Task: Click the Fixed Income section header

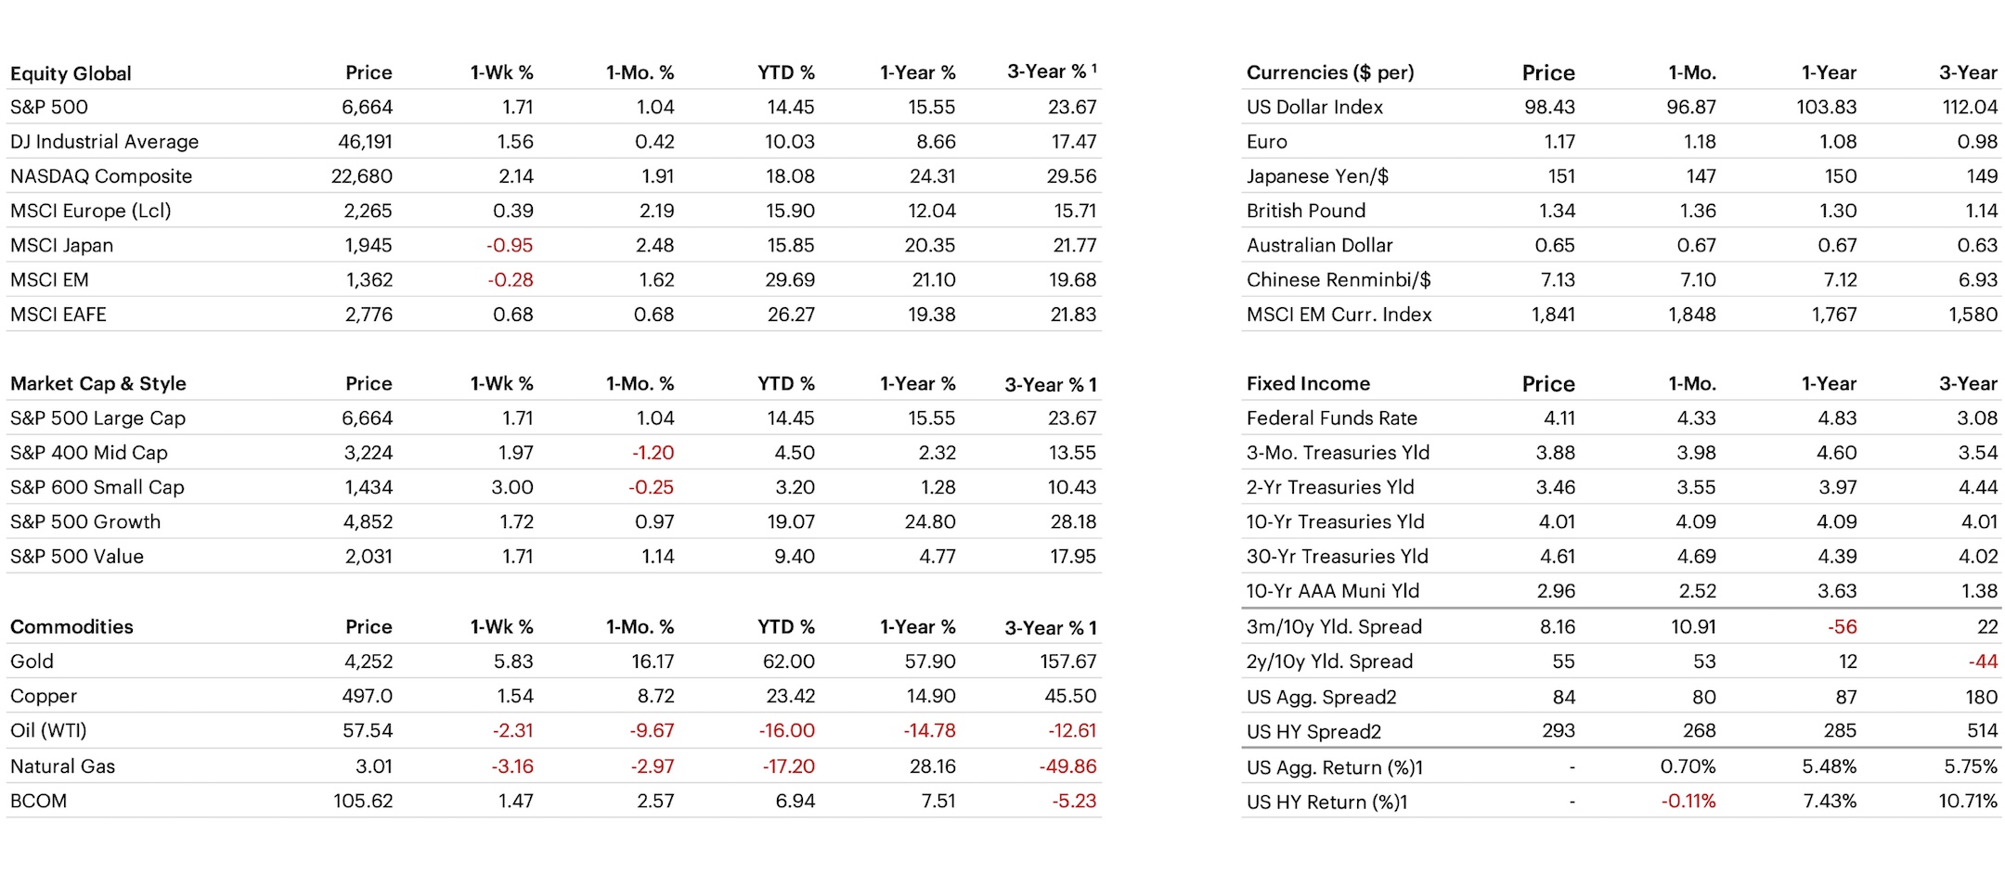Action: tap(1307, 383)
